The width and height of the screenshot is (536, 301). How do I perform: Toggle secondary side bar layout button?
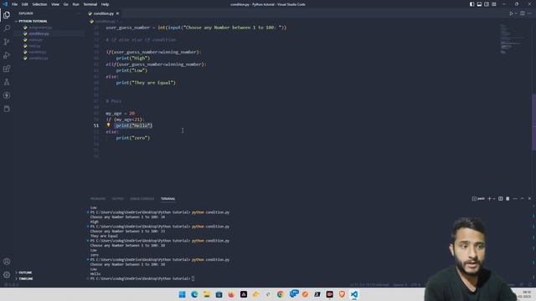click(x=487, y=4)
